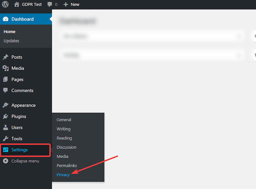Open Updates under Dashboard
Viewport: 256px width, 189px height.
pyautogui.click(x=11, y=41)
